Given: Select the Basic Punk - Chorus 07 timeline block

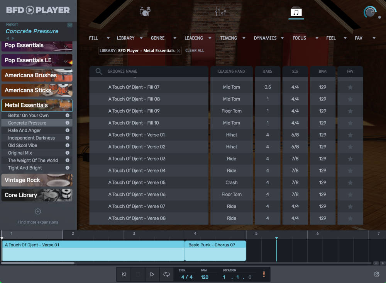Looking at the screenshot, I should (x=215, y=251).
